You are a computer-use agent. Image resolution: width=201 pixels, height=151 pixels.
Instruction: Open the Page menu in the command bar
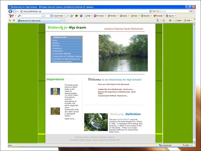click(x=178, y=20)
